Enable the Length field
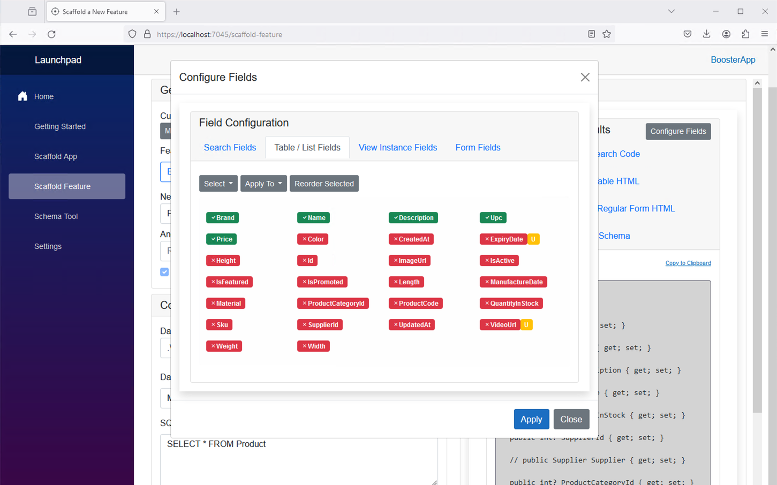This screenshot has height=485, width=777. click(406, 282)
